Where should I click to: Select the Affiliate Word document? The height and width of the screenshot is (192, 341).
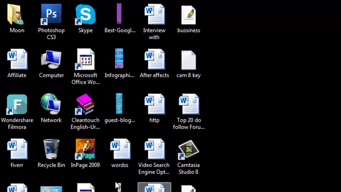coord(17,59)
